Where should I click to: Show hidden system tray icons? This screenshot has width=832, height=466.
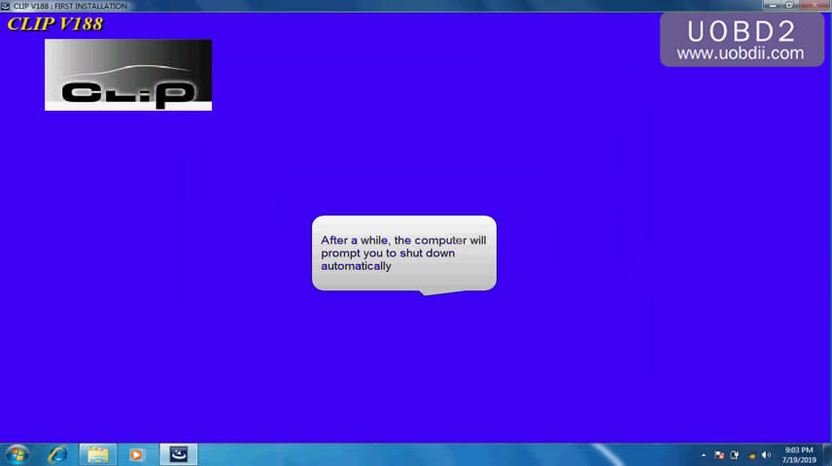[x=704, y=454]
